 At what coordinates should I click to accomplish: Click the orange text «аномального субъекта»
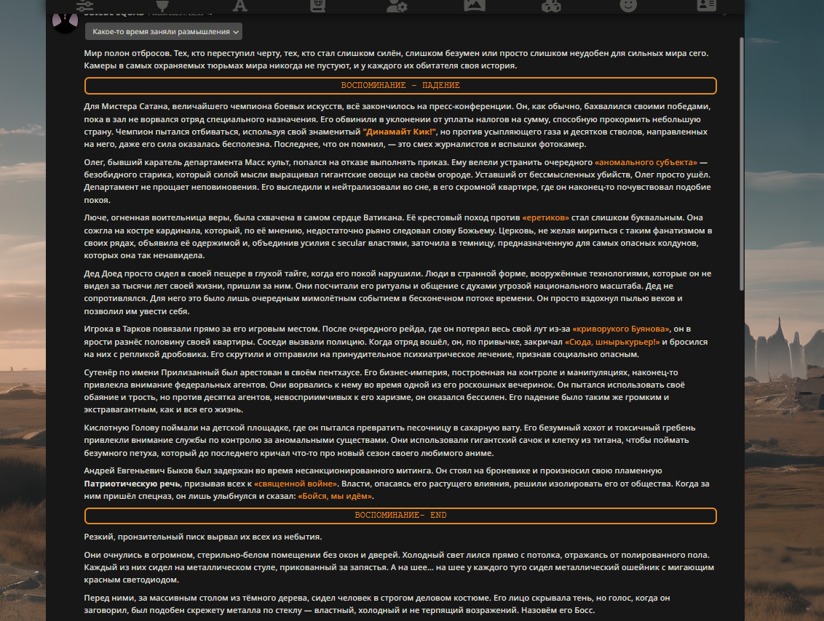coord(646,162)
